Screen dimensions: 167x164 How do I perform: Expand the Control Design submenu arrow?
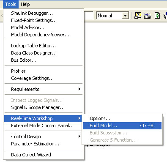coord(79,136)
